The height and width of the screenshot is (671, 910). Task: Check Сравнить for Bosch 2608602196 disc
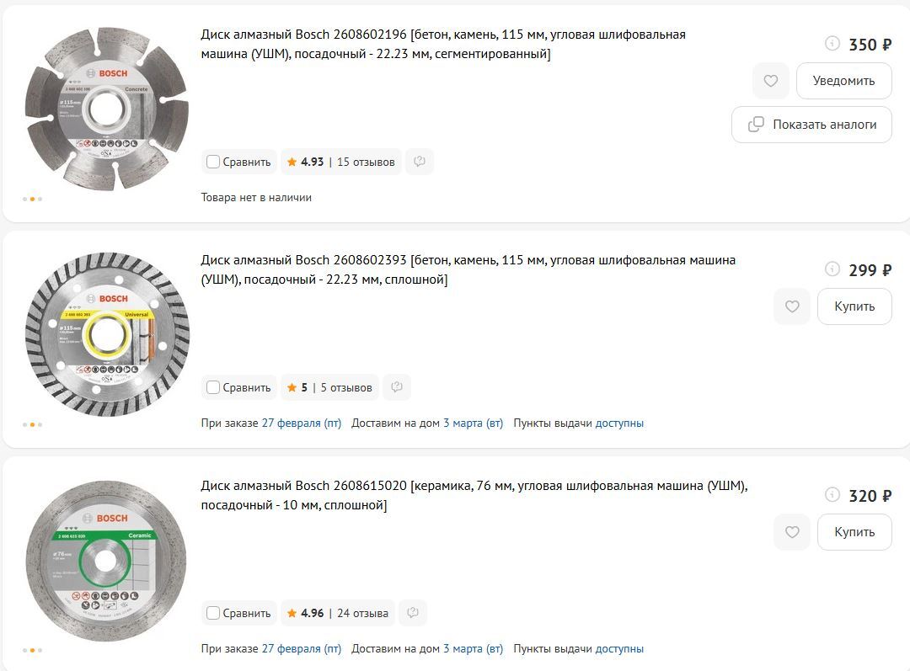pyautogui.click(x=213, y=162)
